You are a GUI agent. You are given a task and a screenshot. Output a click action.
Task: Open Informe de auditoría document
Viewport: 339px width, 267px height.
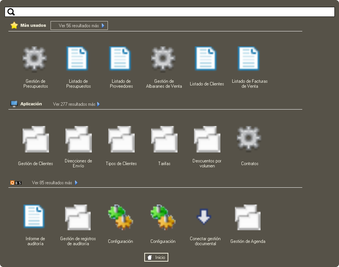pyautogui.click(x=35, y=217)
